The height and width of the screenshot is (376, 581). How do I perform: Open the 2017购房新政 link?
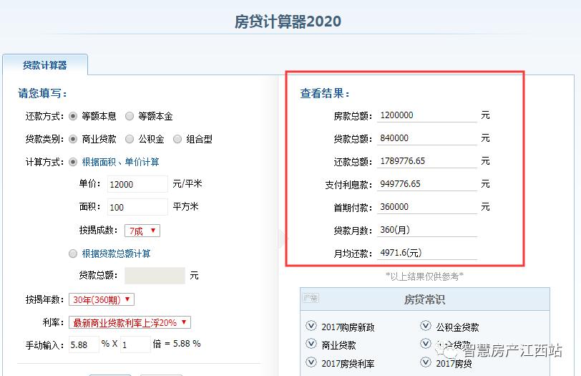(348, 327)
